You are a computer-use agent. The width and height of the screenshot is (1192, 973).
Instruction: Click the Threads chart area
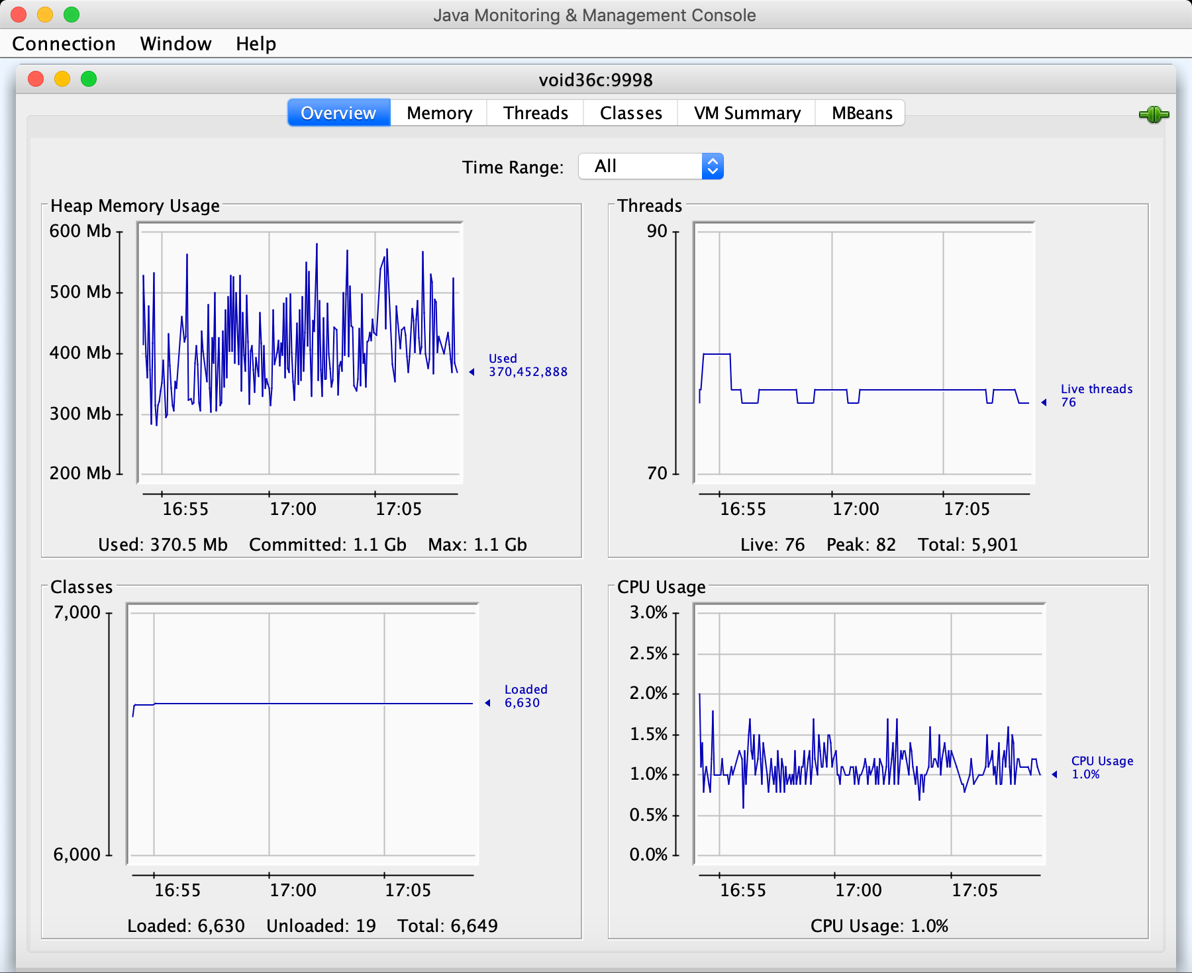[861, 351]
